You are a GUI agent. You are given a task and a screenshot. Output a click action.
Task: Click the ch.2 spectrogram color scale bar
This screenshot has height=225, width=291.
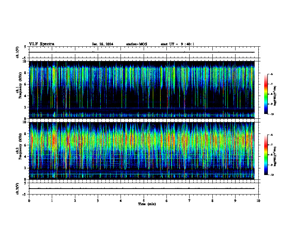(x=266, y=155)
